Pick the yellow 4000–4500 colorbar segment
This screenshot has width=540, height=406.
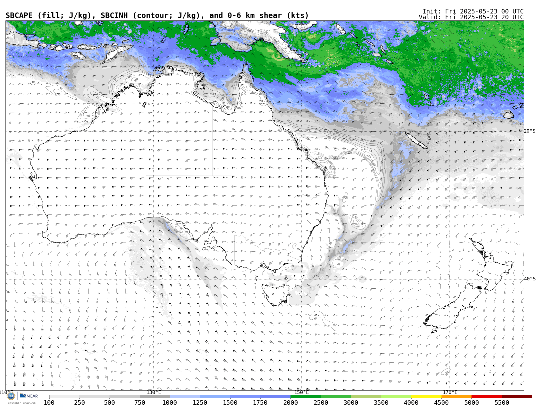[426, 397]
